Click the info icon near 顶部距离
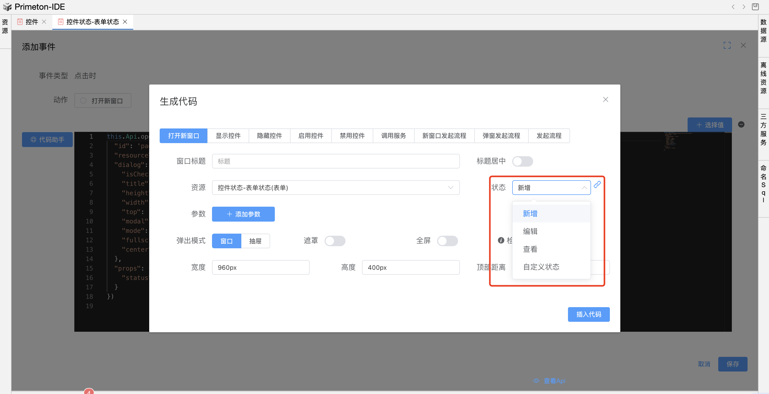This screenshot has height=394, width=769. [501, 240]
